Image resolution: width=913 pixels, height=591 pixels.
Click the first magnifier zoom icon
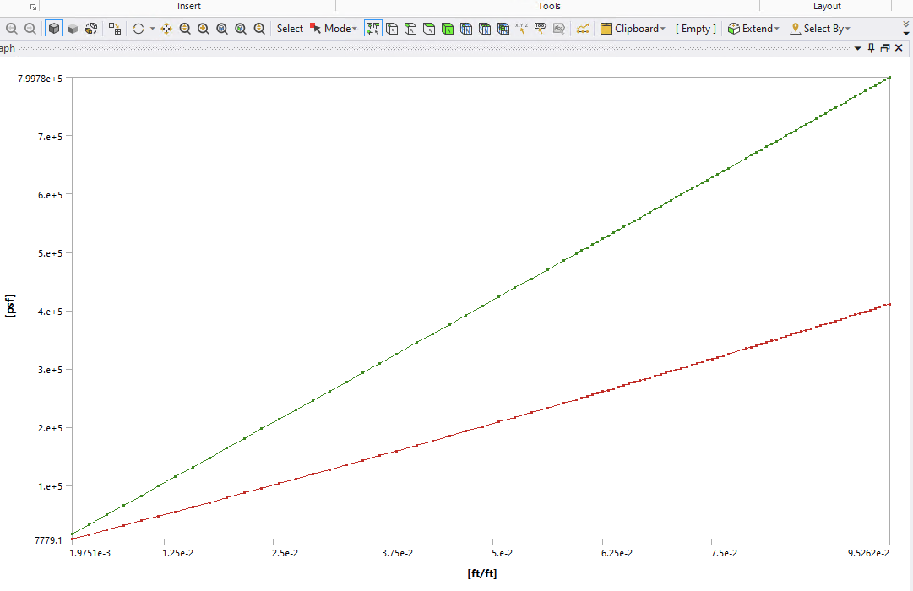click(185, 29)
